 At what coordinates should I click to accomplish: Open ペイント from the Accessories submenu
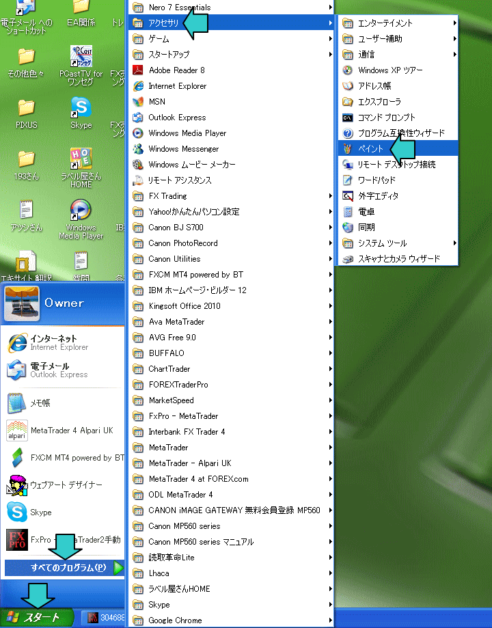click(398, 148)
